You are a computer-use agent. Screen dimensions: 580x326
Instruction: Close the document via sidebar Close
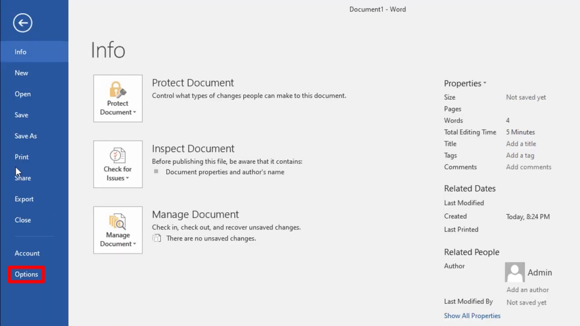click(23, 220)
